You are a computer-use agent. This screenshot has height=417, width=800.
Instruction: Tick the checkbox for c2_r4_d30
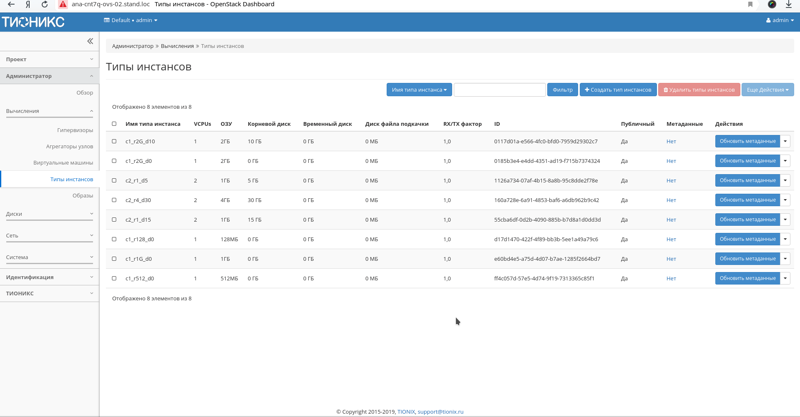(x=114, y=200)
